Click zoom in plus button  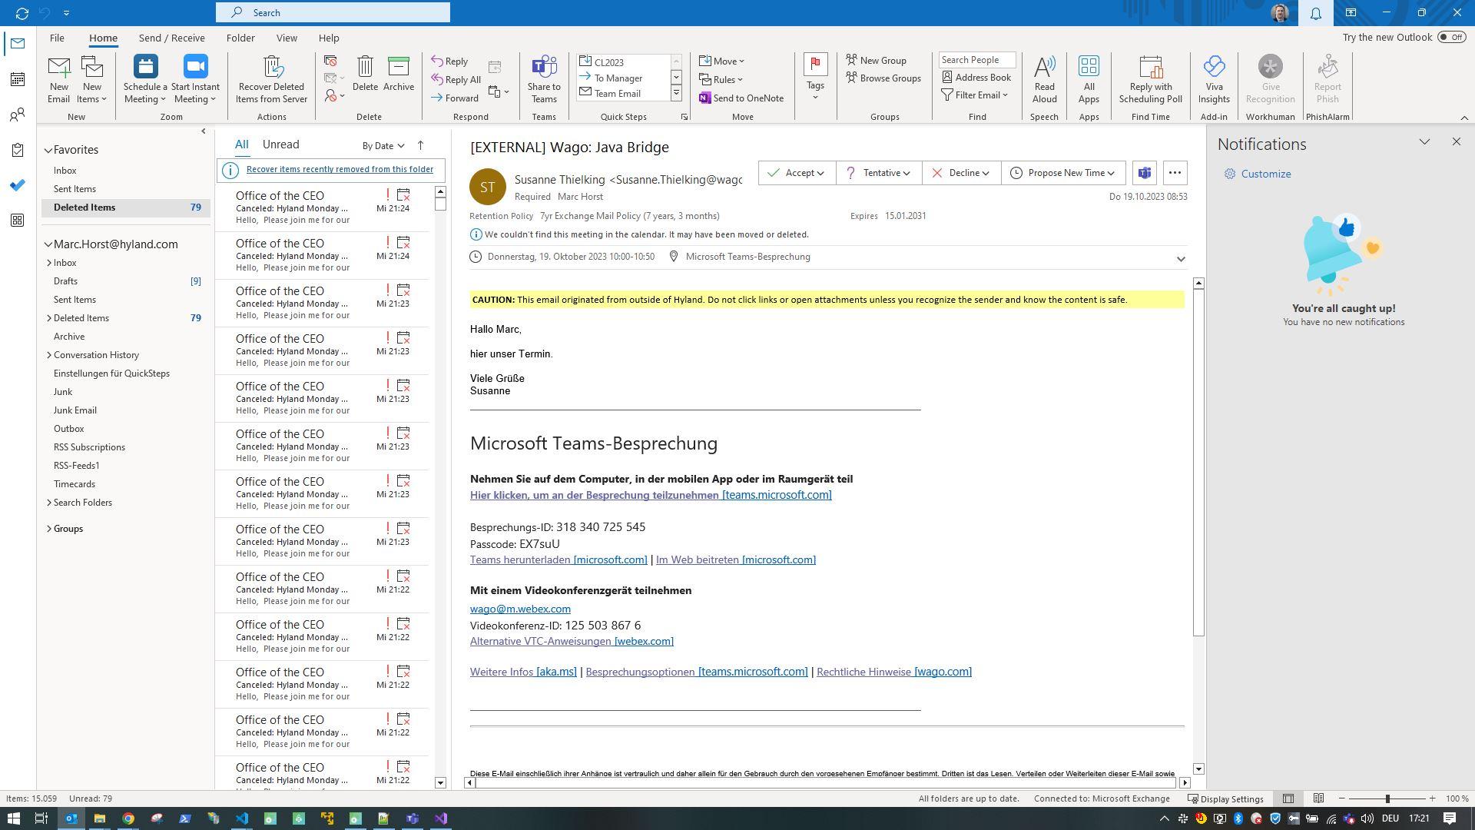1432,798
